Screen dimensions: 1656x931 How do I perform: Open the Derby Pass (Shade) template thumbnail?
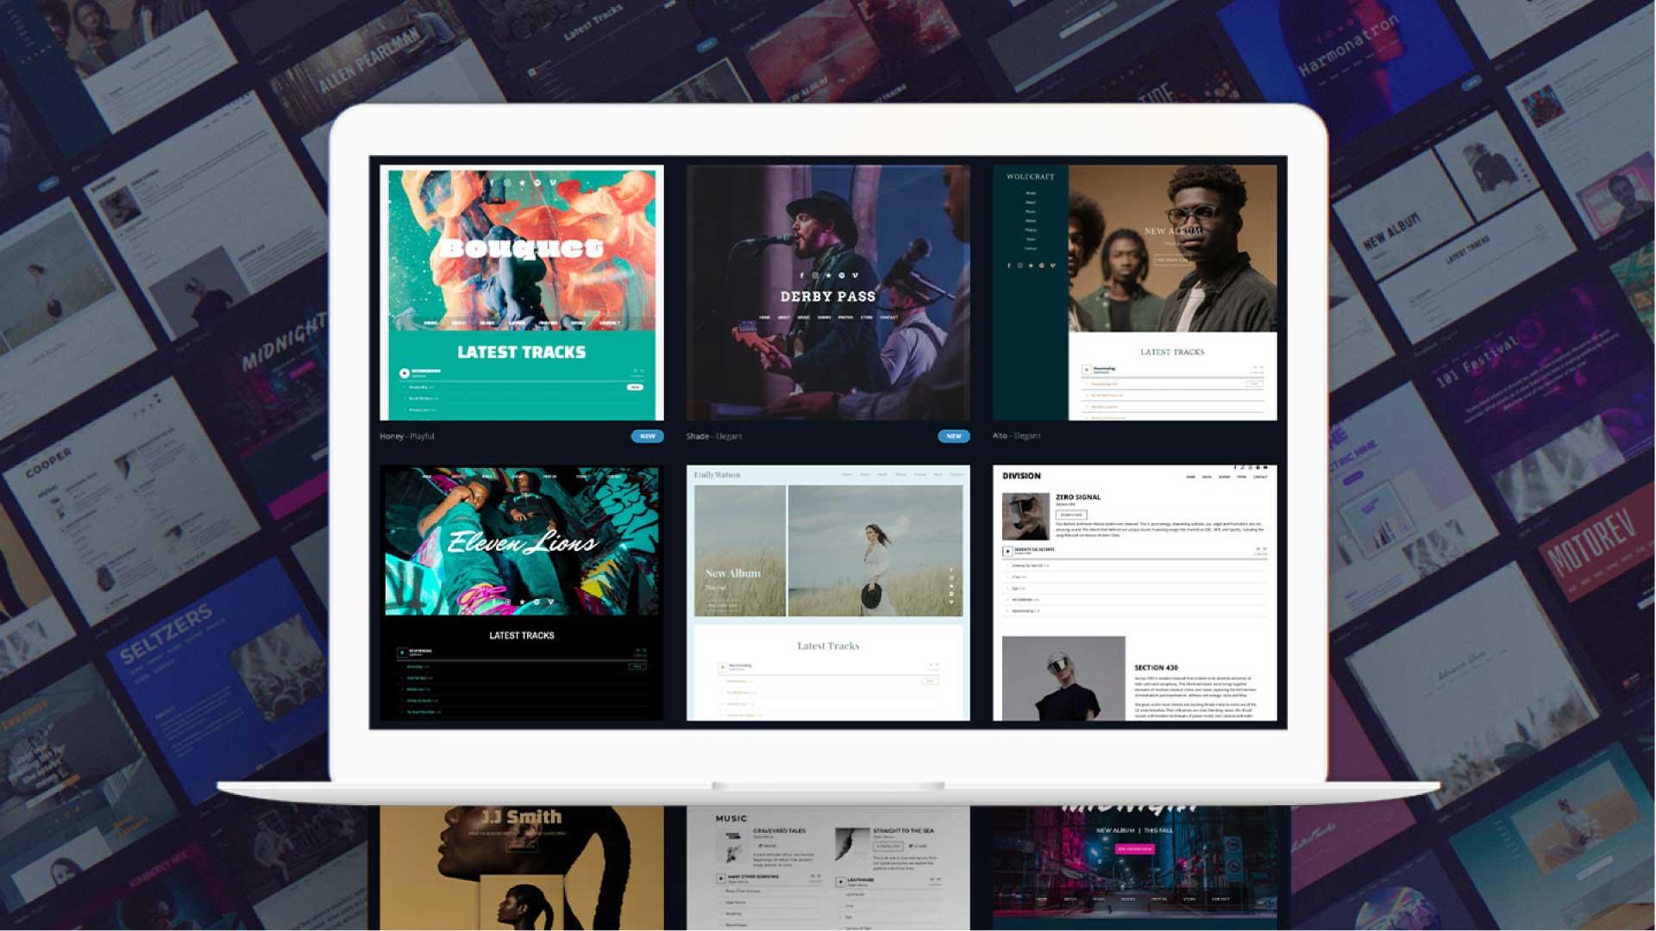(x=828, y=292)
